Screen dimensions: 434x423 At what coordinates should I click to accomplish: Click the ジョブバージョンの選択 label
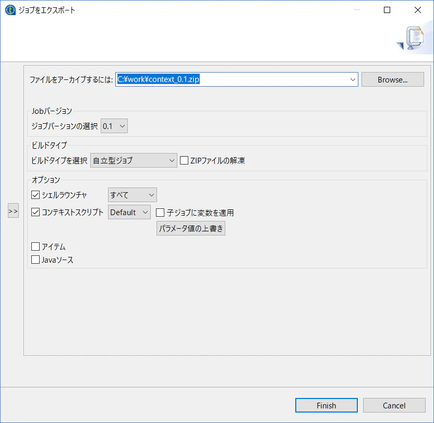tap(65, 126)
